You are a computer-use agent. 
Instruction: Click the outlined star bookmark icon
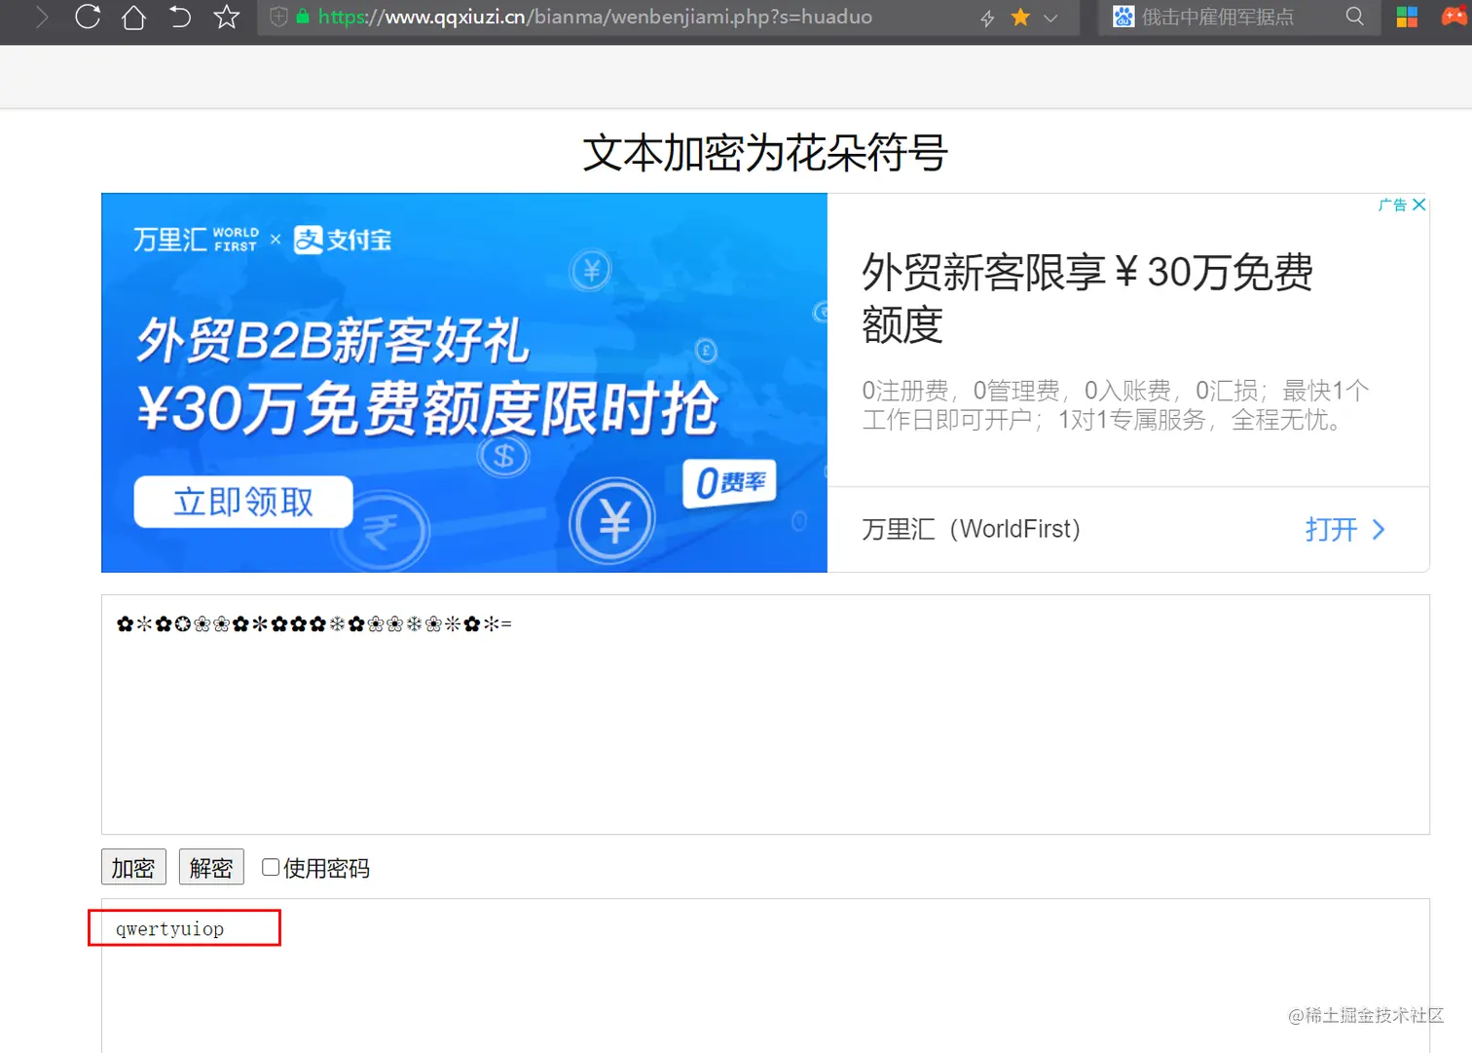click(x=227, y=17)
